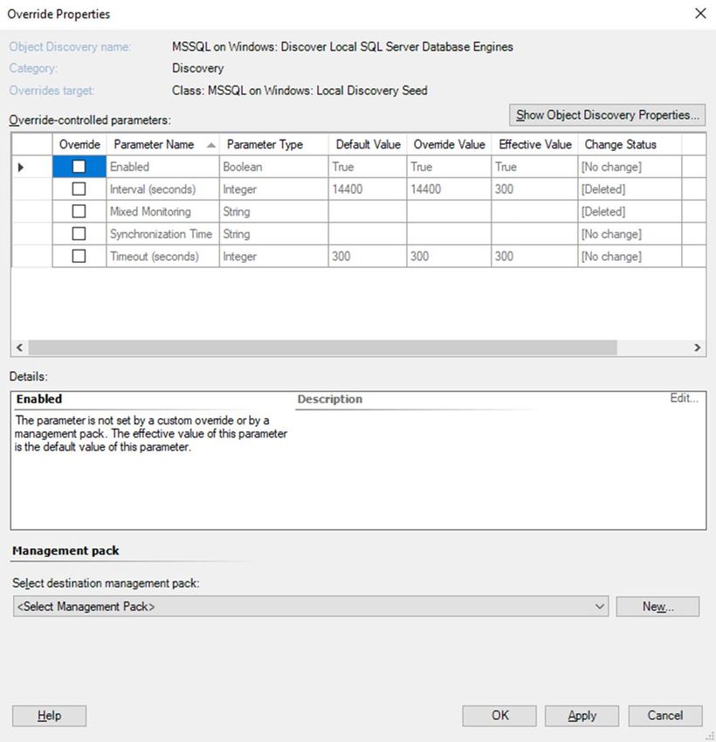Click the Boolean parameter type cell
The width and height of the screenshot is (716, 742).
pos(274,167)
